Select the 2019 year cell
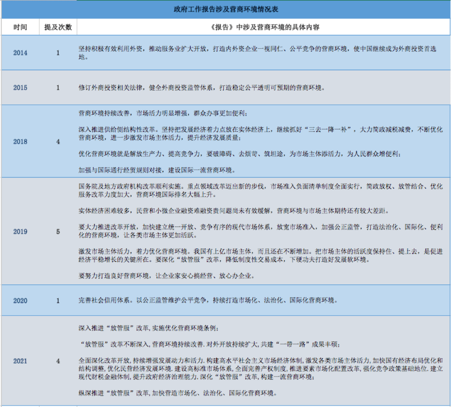 click(x=20, y=231)
